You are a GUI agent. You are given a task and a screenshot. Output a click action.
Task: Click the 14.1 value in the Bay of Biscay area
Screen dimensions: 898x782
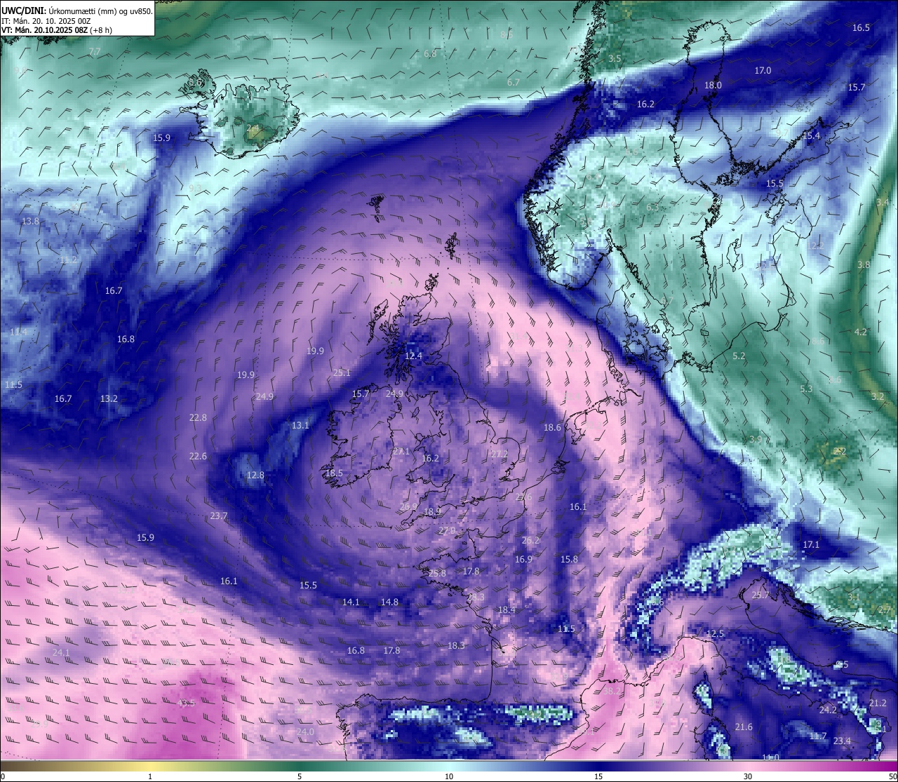coord(351,602)
